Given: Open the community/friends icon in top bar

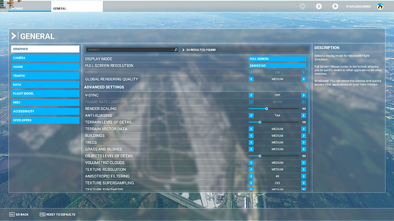Looking at the screenshot, I should pos(303,6).
